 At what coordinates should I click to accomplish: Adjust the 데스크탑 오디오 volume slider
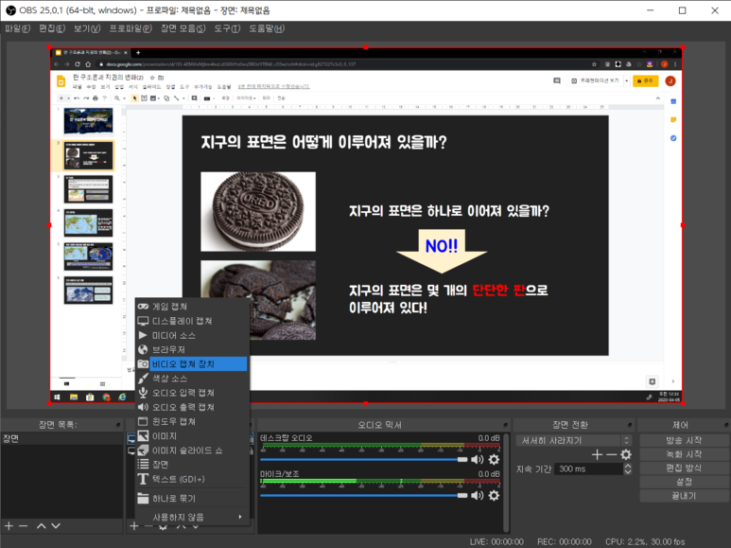364,460
